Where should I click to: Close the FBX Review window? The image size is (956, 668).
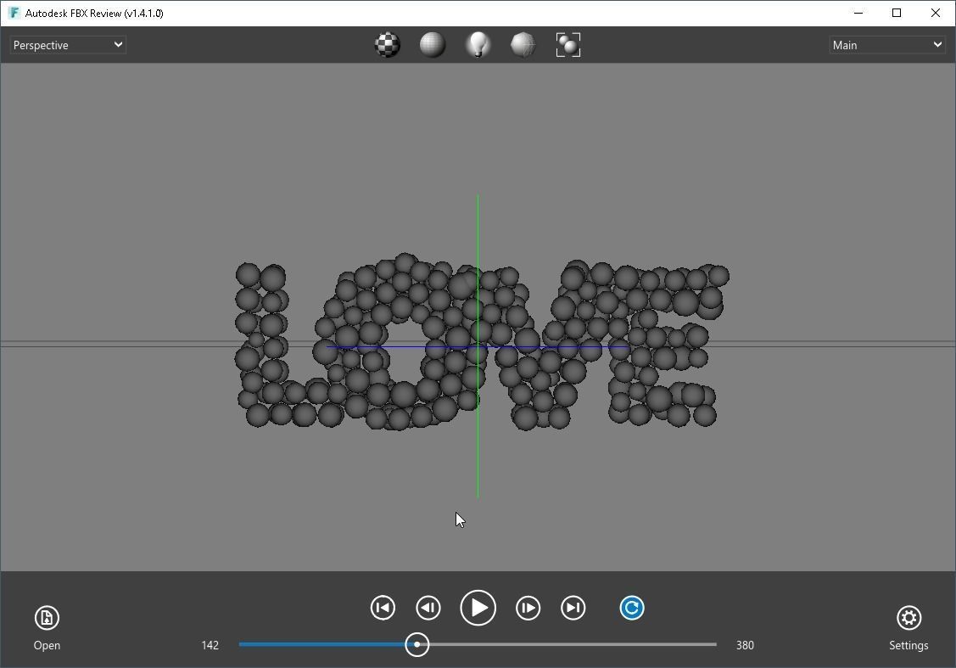pos(936,13)
